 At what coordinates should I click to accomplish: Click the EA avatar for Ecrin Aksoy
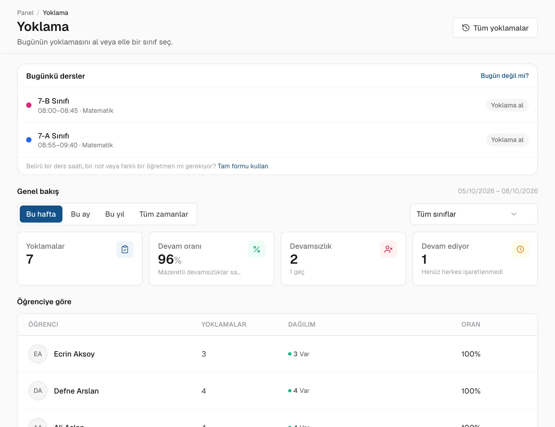tap(38, 354)
